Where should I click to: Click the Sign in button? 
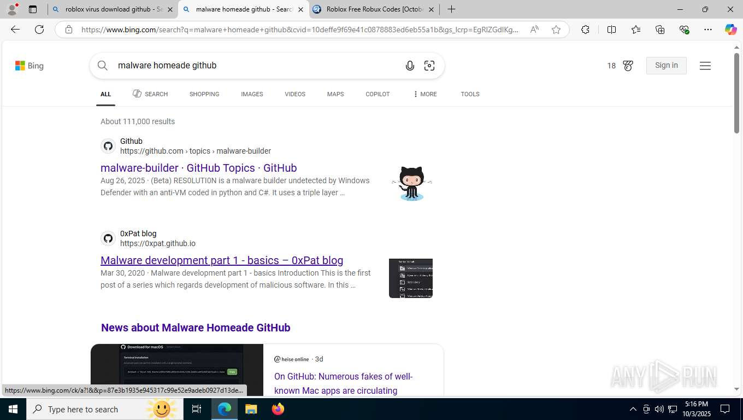pyautogui.click(x=667, y=65)
